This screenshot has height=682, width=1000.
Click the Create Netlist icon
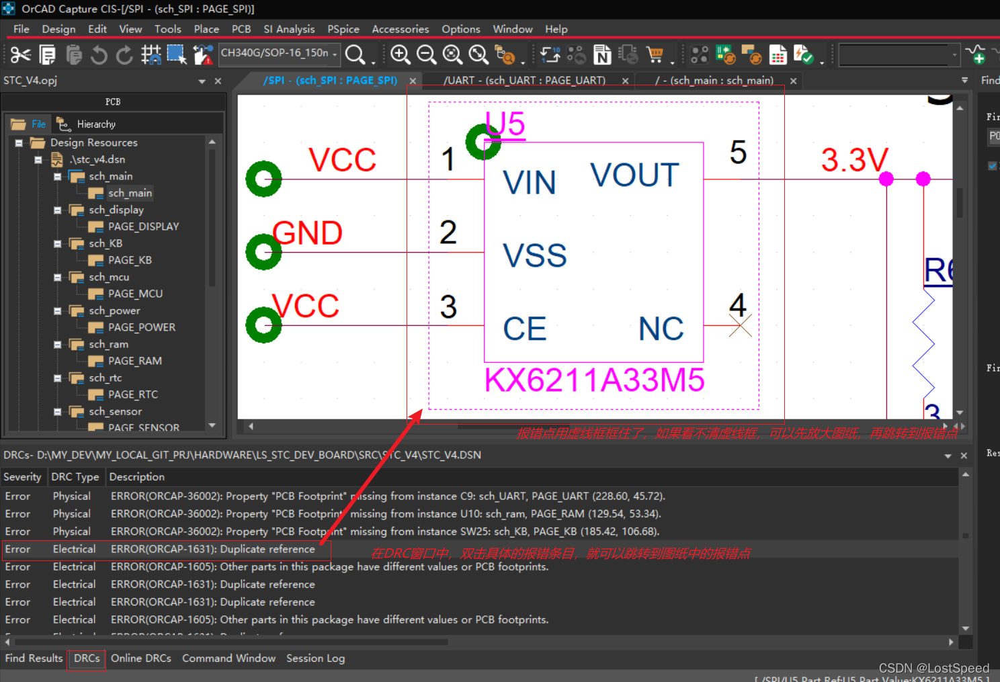[602, 54]
